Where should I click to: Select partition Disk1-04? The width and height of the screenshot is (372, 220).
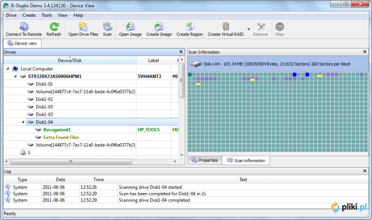pos(44,122)
